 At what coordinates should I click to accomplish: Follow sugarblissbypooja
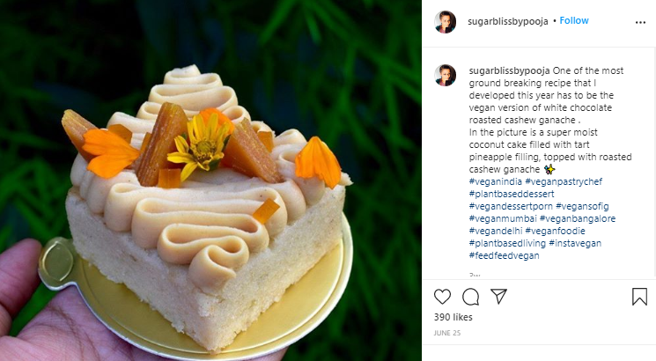click(574, 20)
